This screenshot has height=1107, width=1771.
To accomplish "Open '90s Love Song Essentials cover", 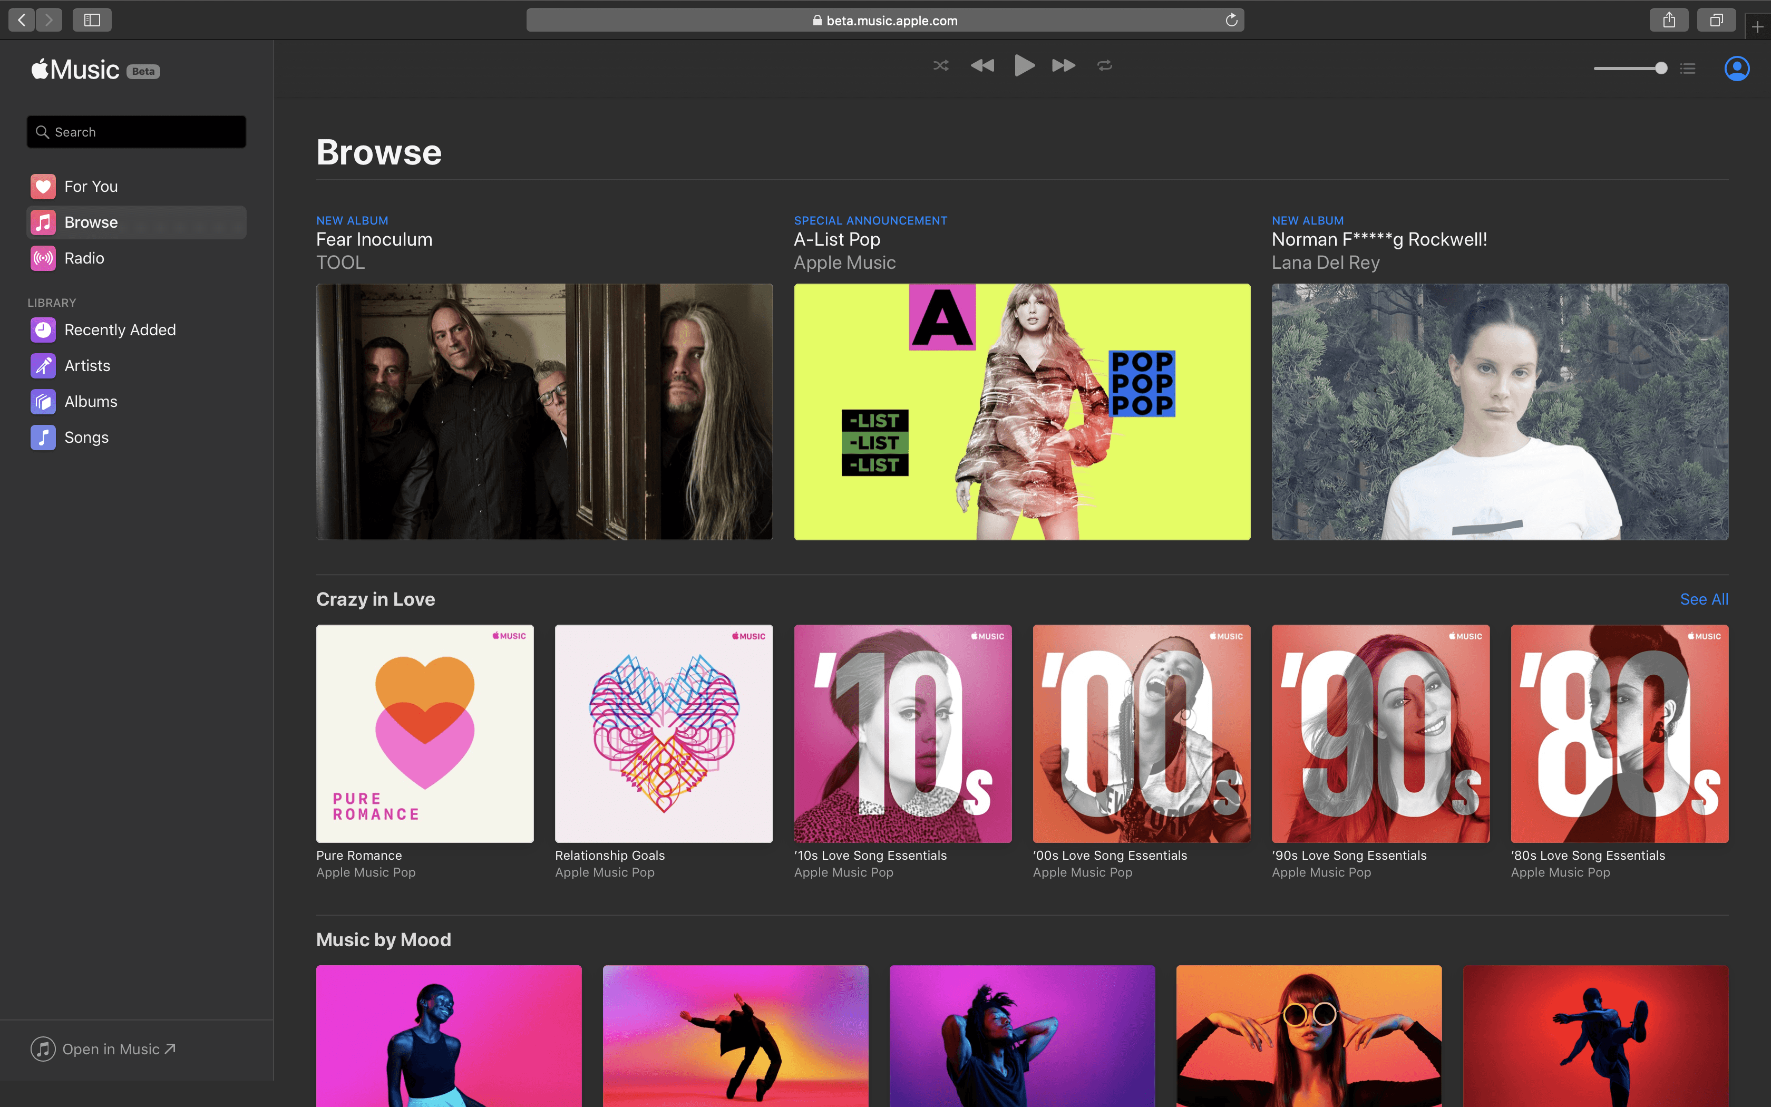I will (1381, 734).
